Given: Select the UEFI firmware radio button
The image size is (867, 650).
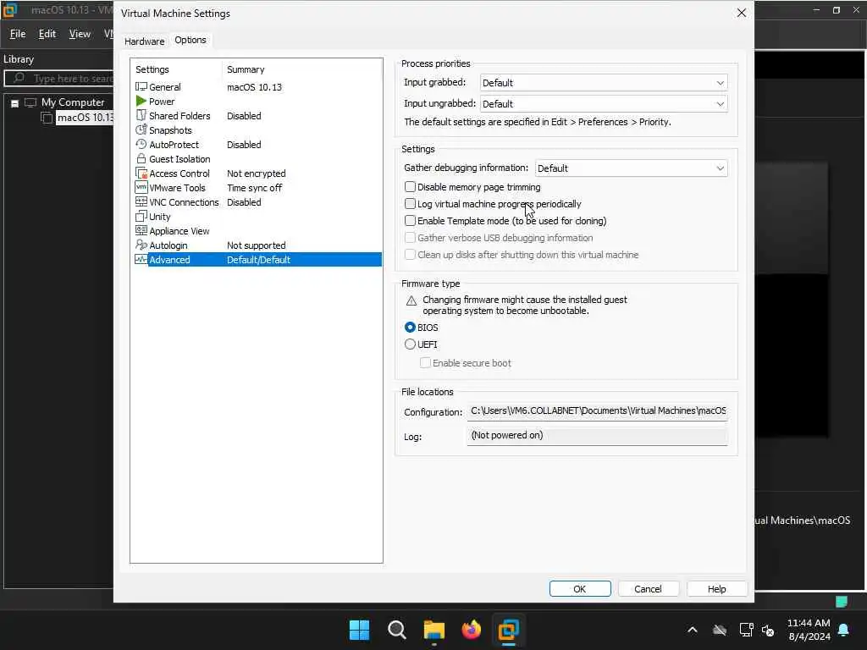Looking at the screenshot, I should click(x=410, y=344).
